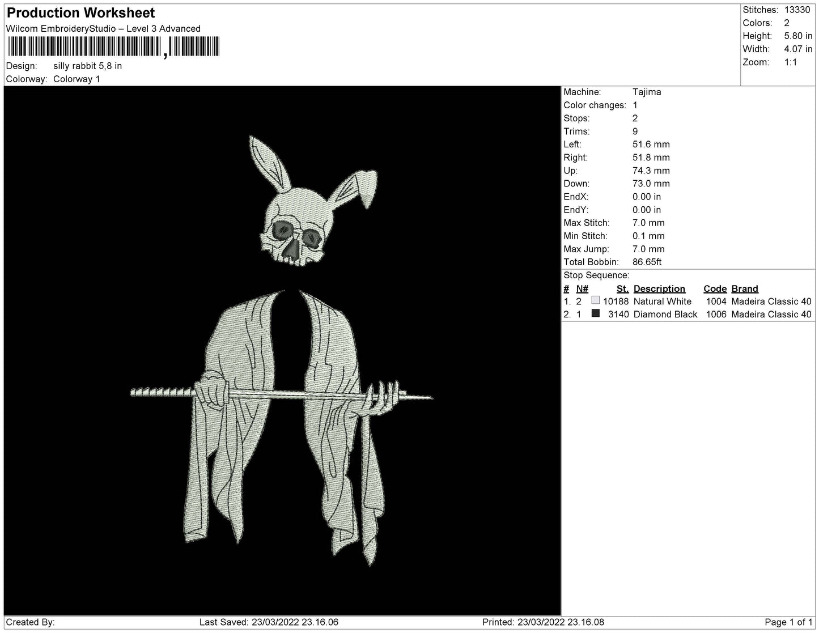Select the Natural White stop sequence row
Viewport: 819px width, 633px height.
pyautogui.click(x=688, y=301)
